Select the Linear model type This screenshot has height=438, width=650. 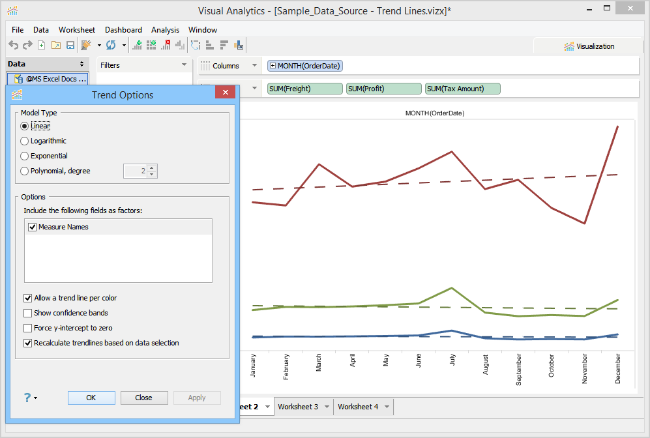point(25,126)
